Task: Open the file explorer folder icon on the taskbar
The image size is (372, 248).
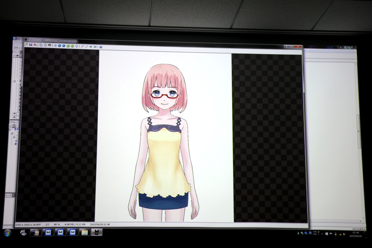Action: point(84,232)
